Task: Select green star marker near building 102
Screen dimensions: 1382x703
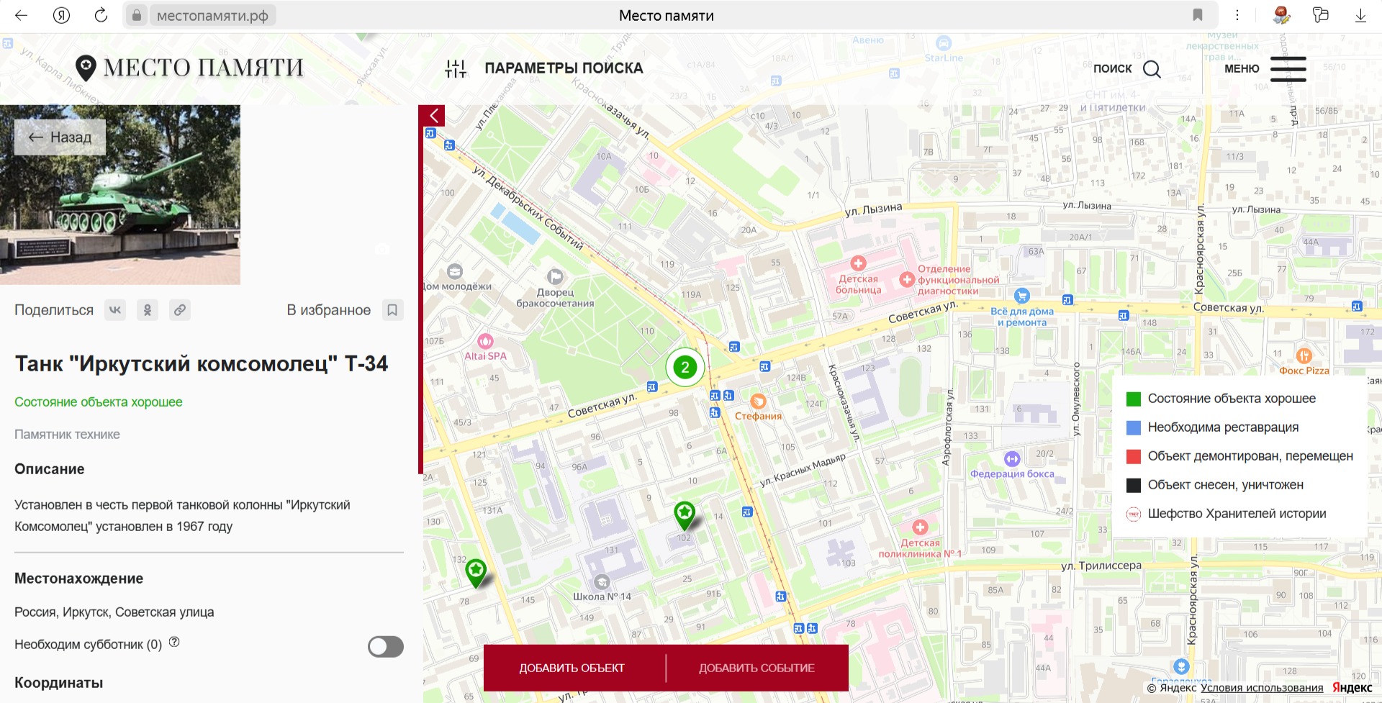Action: coord(684,514)
